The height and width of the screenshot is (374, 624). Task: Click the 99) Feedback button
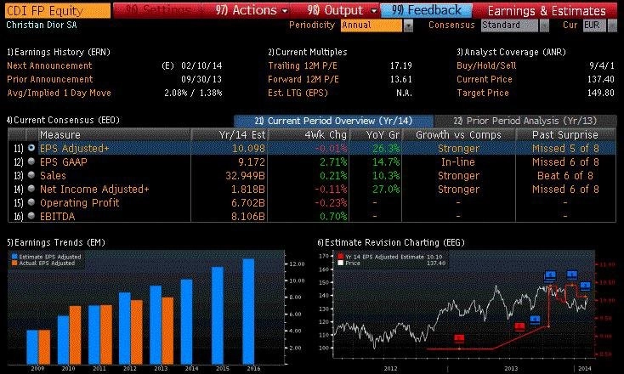click(426, 10)
